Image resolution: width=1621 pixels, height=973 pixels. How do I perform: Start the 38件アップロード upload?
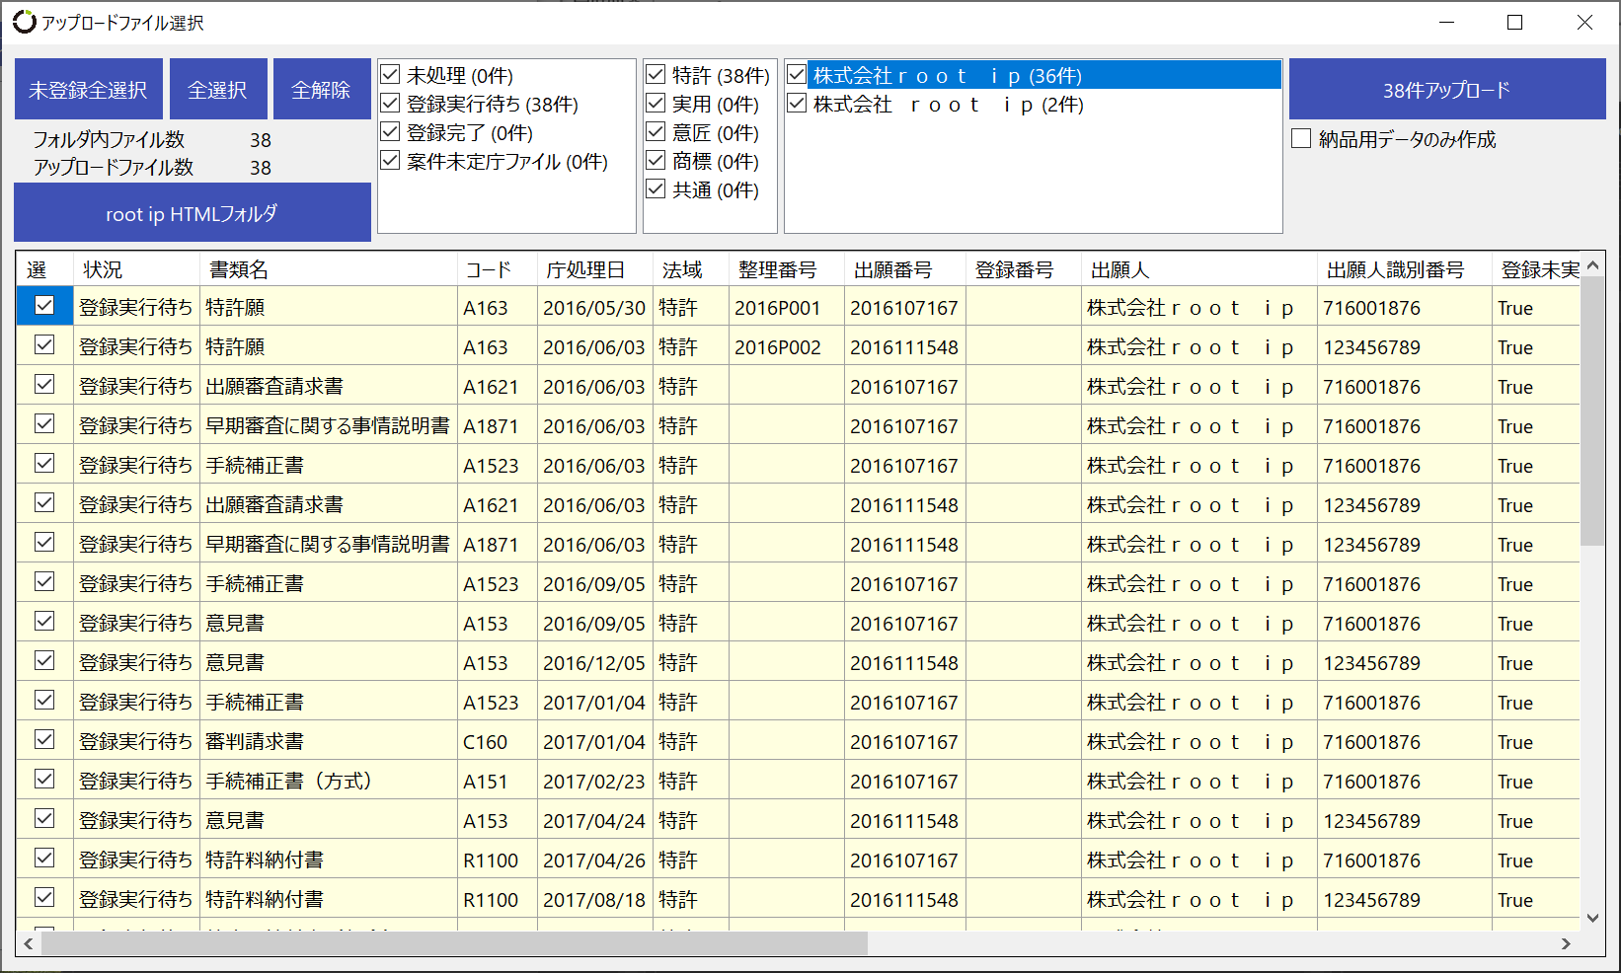[1447, 89]
